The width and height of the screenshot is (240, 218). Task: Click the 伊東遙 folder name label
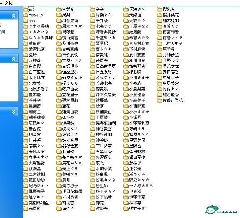pos(135,191)
